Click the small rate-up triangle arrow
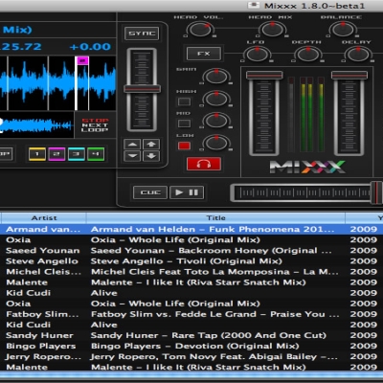 [132, 145]
